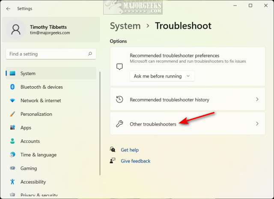
Task: Open Accessibility settings page
Action: pos(51,182)
